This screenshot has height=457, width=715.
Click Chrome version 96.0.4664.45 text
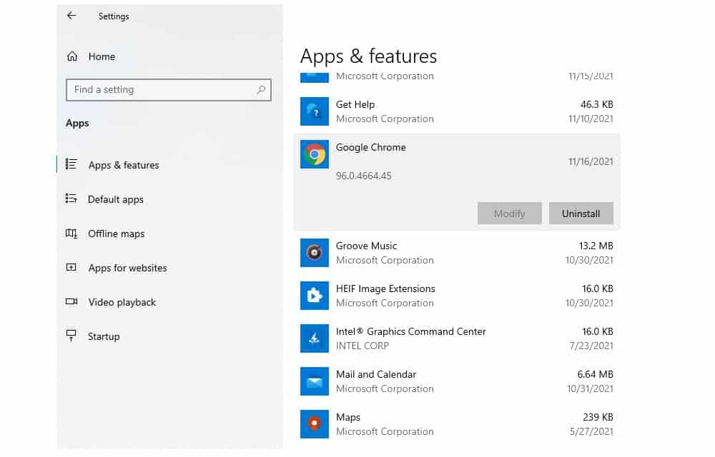click(363, 176)
